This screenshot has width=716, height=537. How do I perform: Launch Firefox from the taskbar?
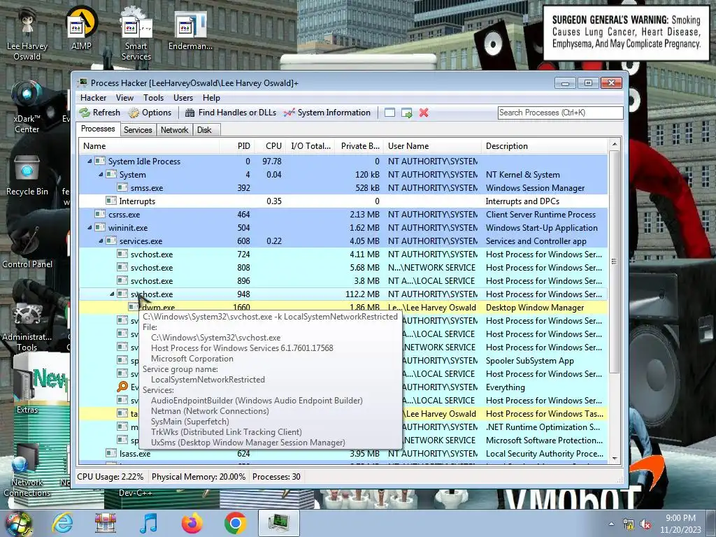pyautogui.click(x=192, y=523)
